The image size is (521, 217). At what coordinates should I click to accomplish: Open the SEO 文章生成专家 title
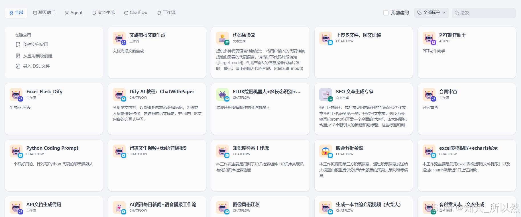[354, 92]
